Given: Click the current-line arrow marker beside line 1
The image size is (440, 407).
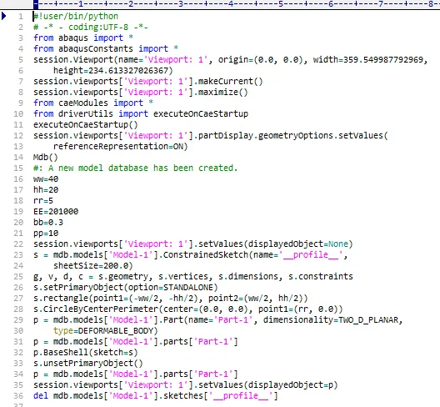Looking at the screenshot, I should tap(4, 16).
